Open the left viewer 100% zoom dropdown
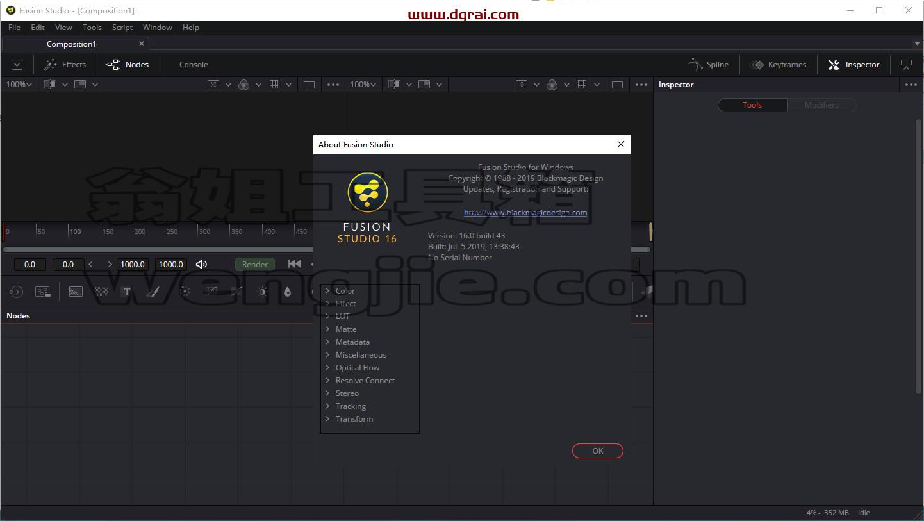Viewport: 924px width, 521px height. point(19,85)
